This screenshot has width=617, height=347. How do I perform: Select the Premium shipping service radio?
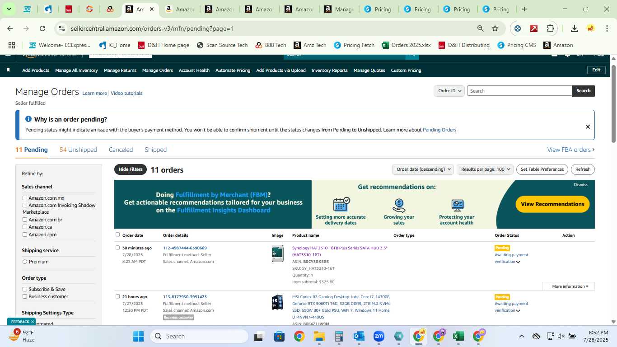pyautogui.click(x=25, y=262)
